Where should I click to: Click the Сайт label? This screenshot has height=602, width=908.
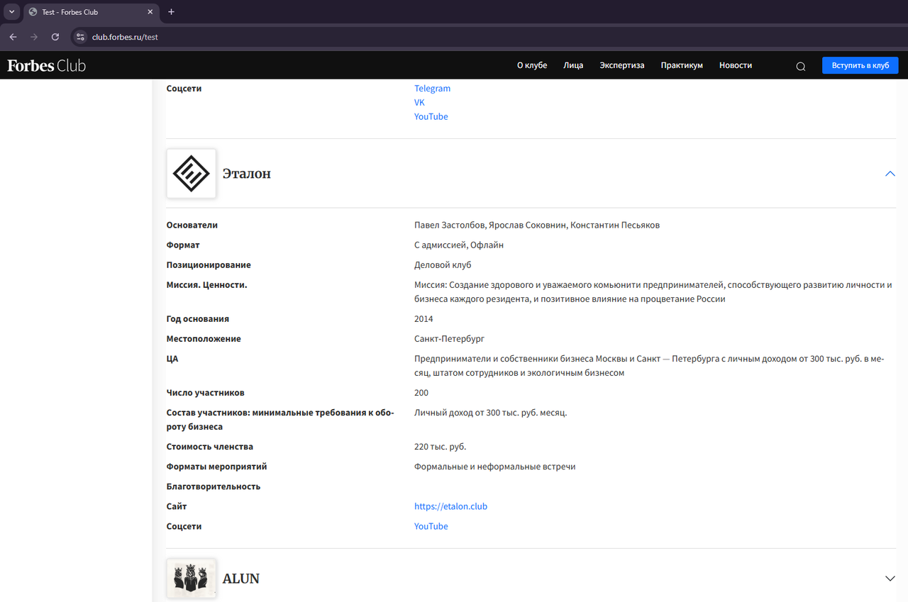tap(177, 506)
